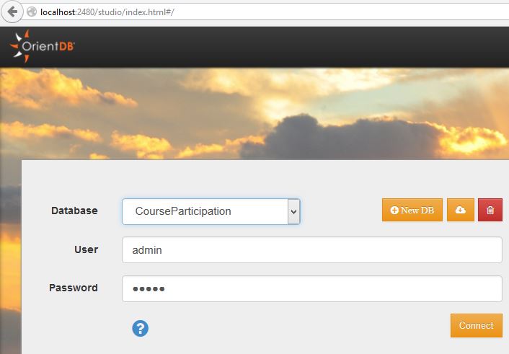This screenshot has width=509, height=354.
Task: Click the Database field label
Action: click(x=74, y=211)
